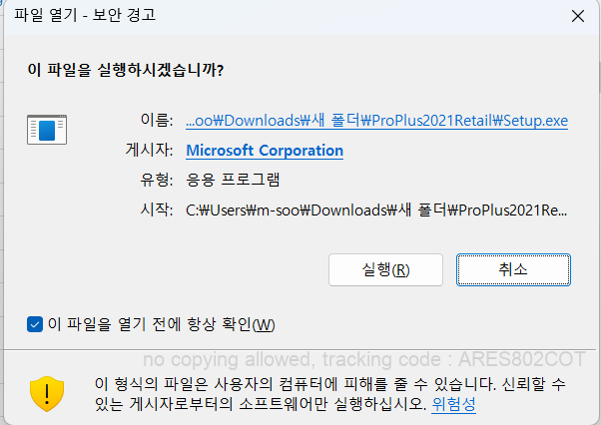Click the '시작:' field label
Screen dimensions: 601x425
pos(157,210)
